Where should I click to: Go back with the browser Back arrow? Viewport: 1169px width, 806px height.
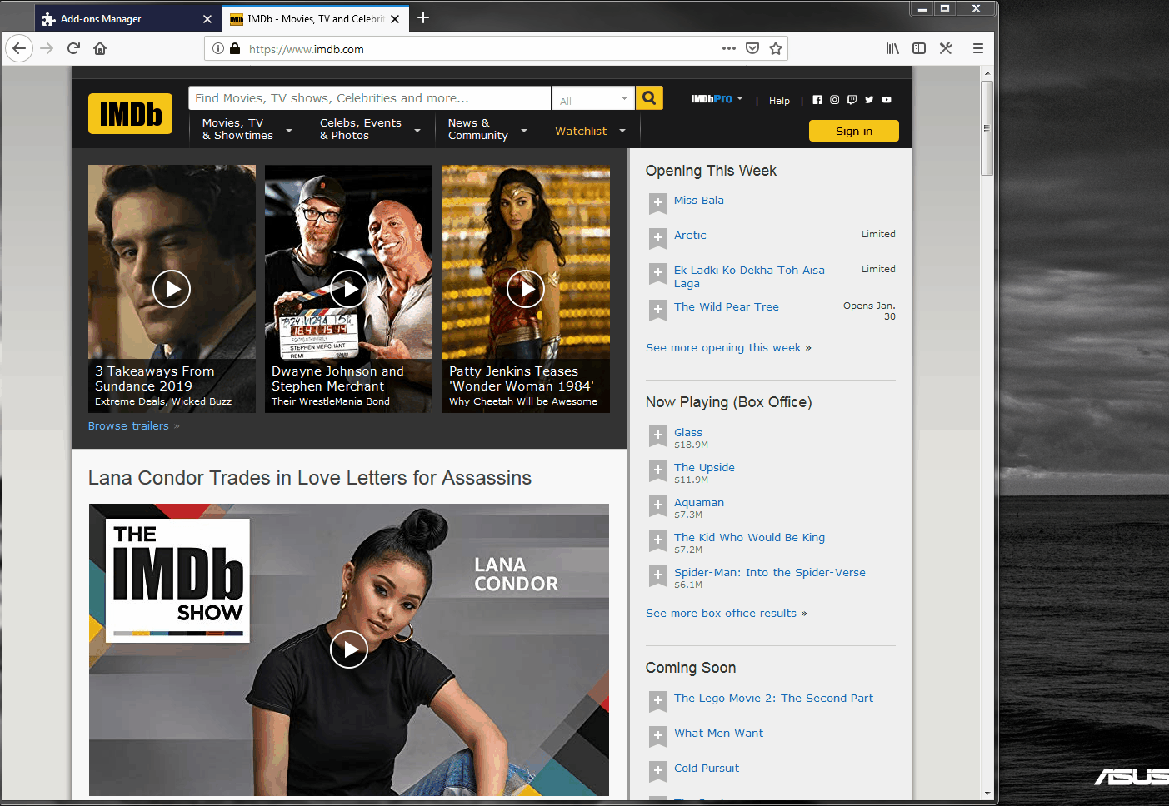tap(19, 48)
